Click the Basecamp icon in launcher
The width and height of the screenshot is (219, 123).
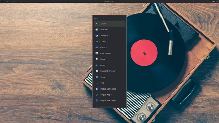tap(96, 30)
